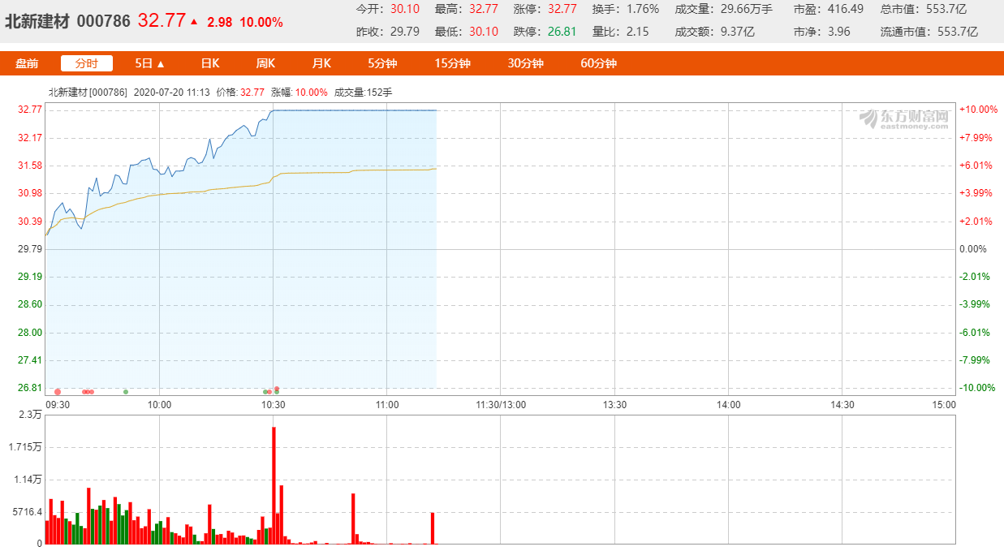This screenshot has height=551, width=1004.
Task: Switch to the 日K daily candlestick tab
Action: click(210, 63)
